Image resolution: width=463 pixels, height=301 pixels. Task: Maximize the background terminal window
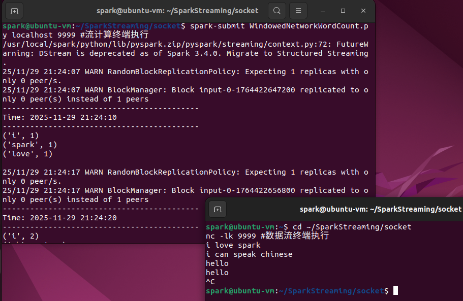pos(343,10)
